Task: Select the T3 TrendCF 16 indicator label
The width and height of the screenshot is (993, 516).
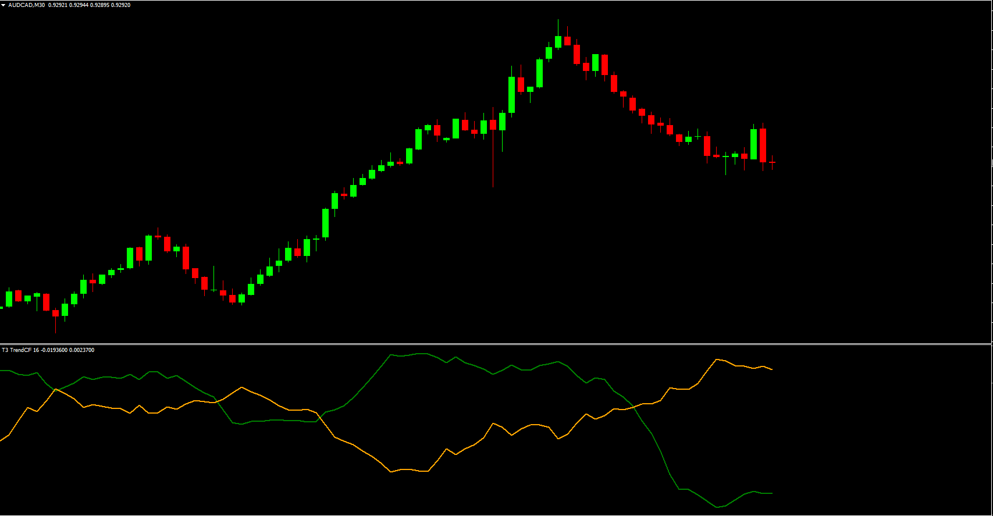Action: point(20,350)
